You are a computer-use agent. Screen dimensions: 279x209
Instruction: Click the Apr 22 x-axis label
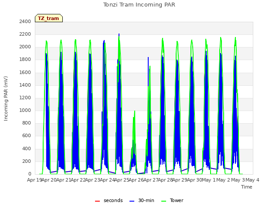tap(78, 180)
